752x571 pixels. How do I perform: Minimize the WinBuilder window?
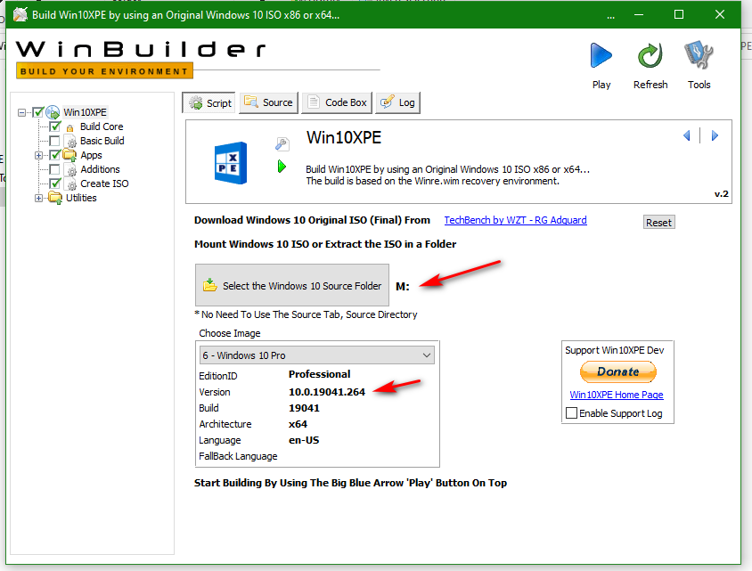coord(639,15)
